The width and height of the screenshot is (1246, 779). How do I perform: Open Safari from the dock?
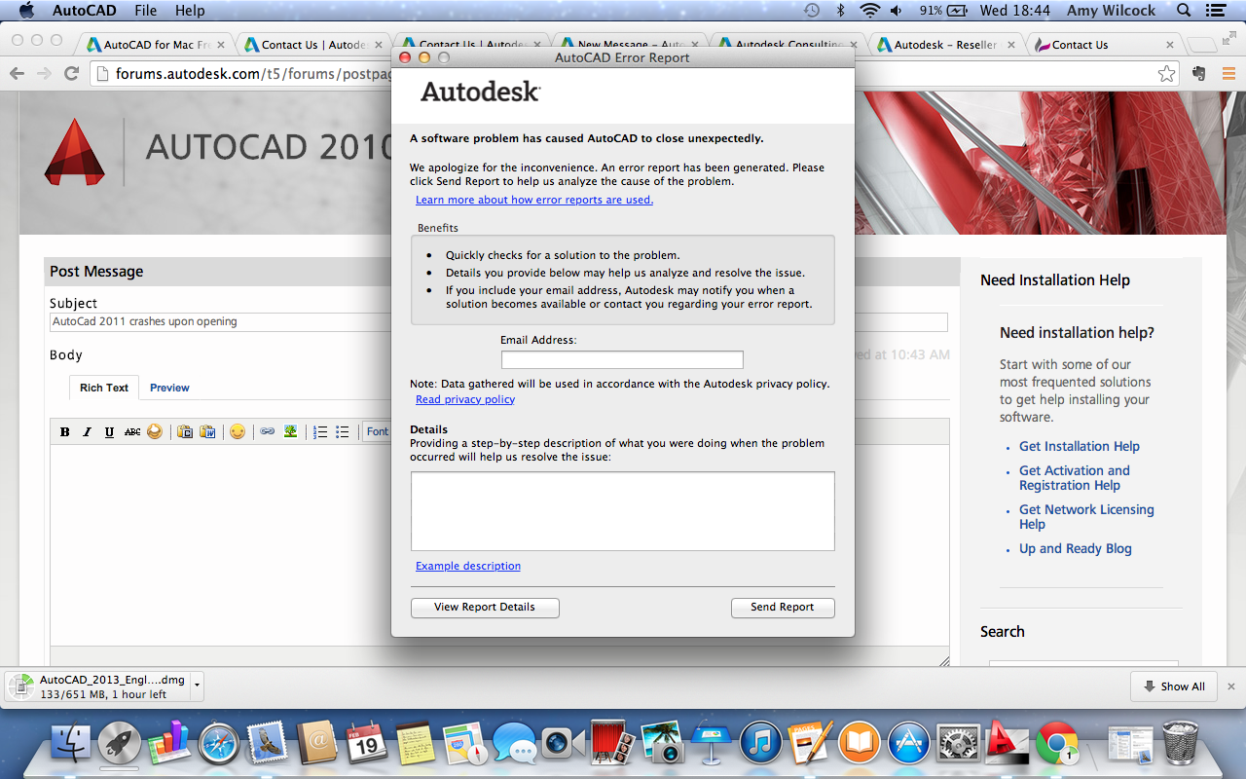(219, 744)
